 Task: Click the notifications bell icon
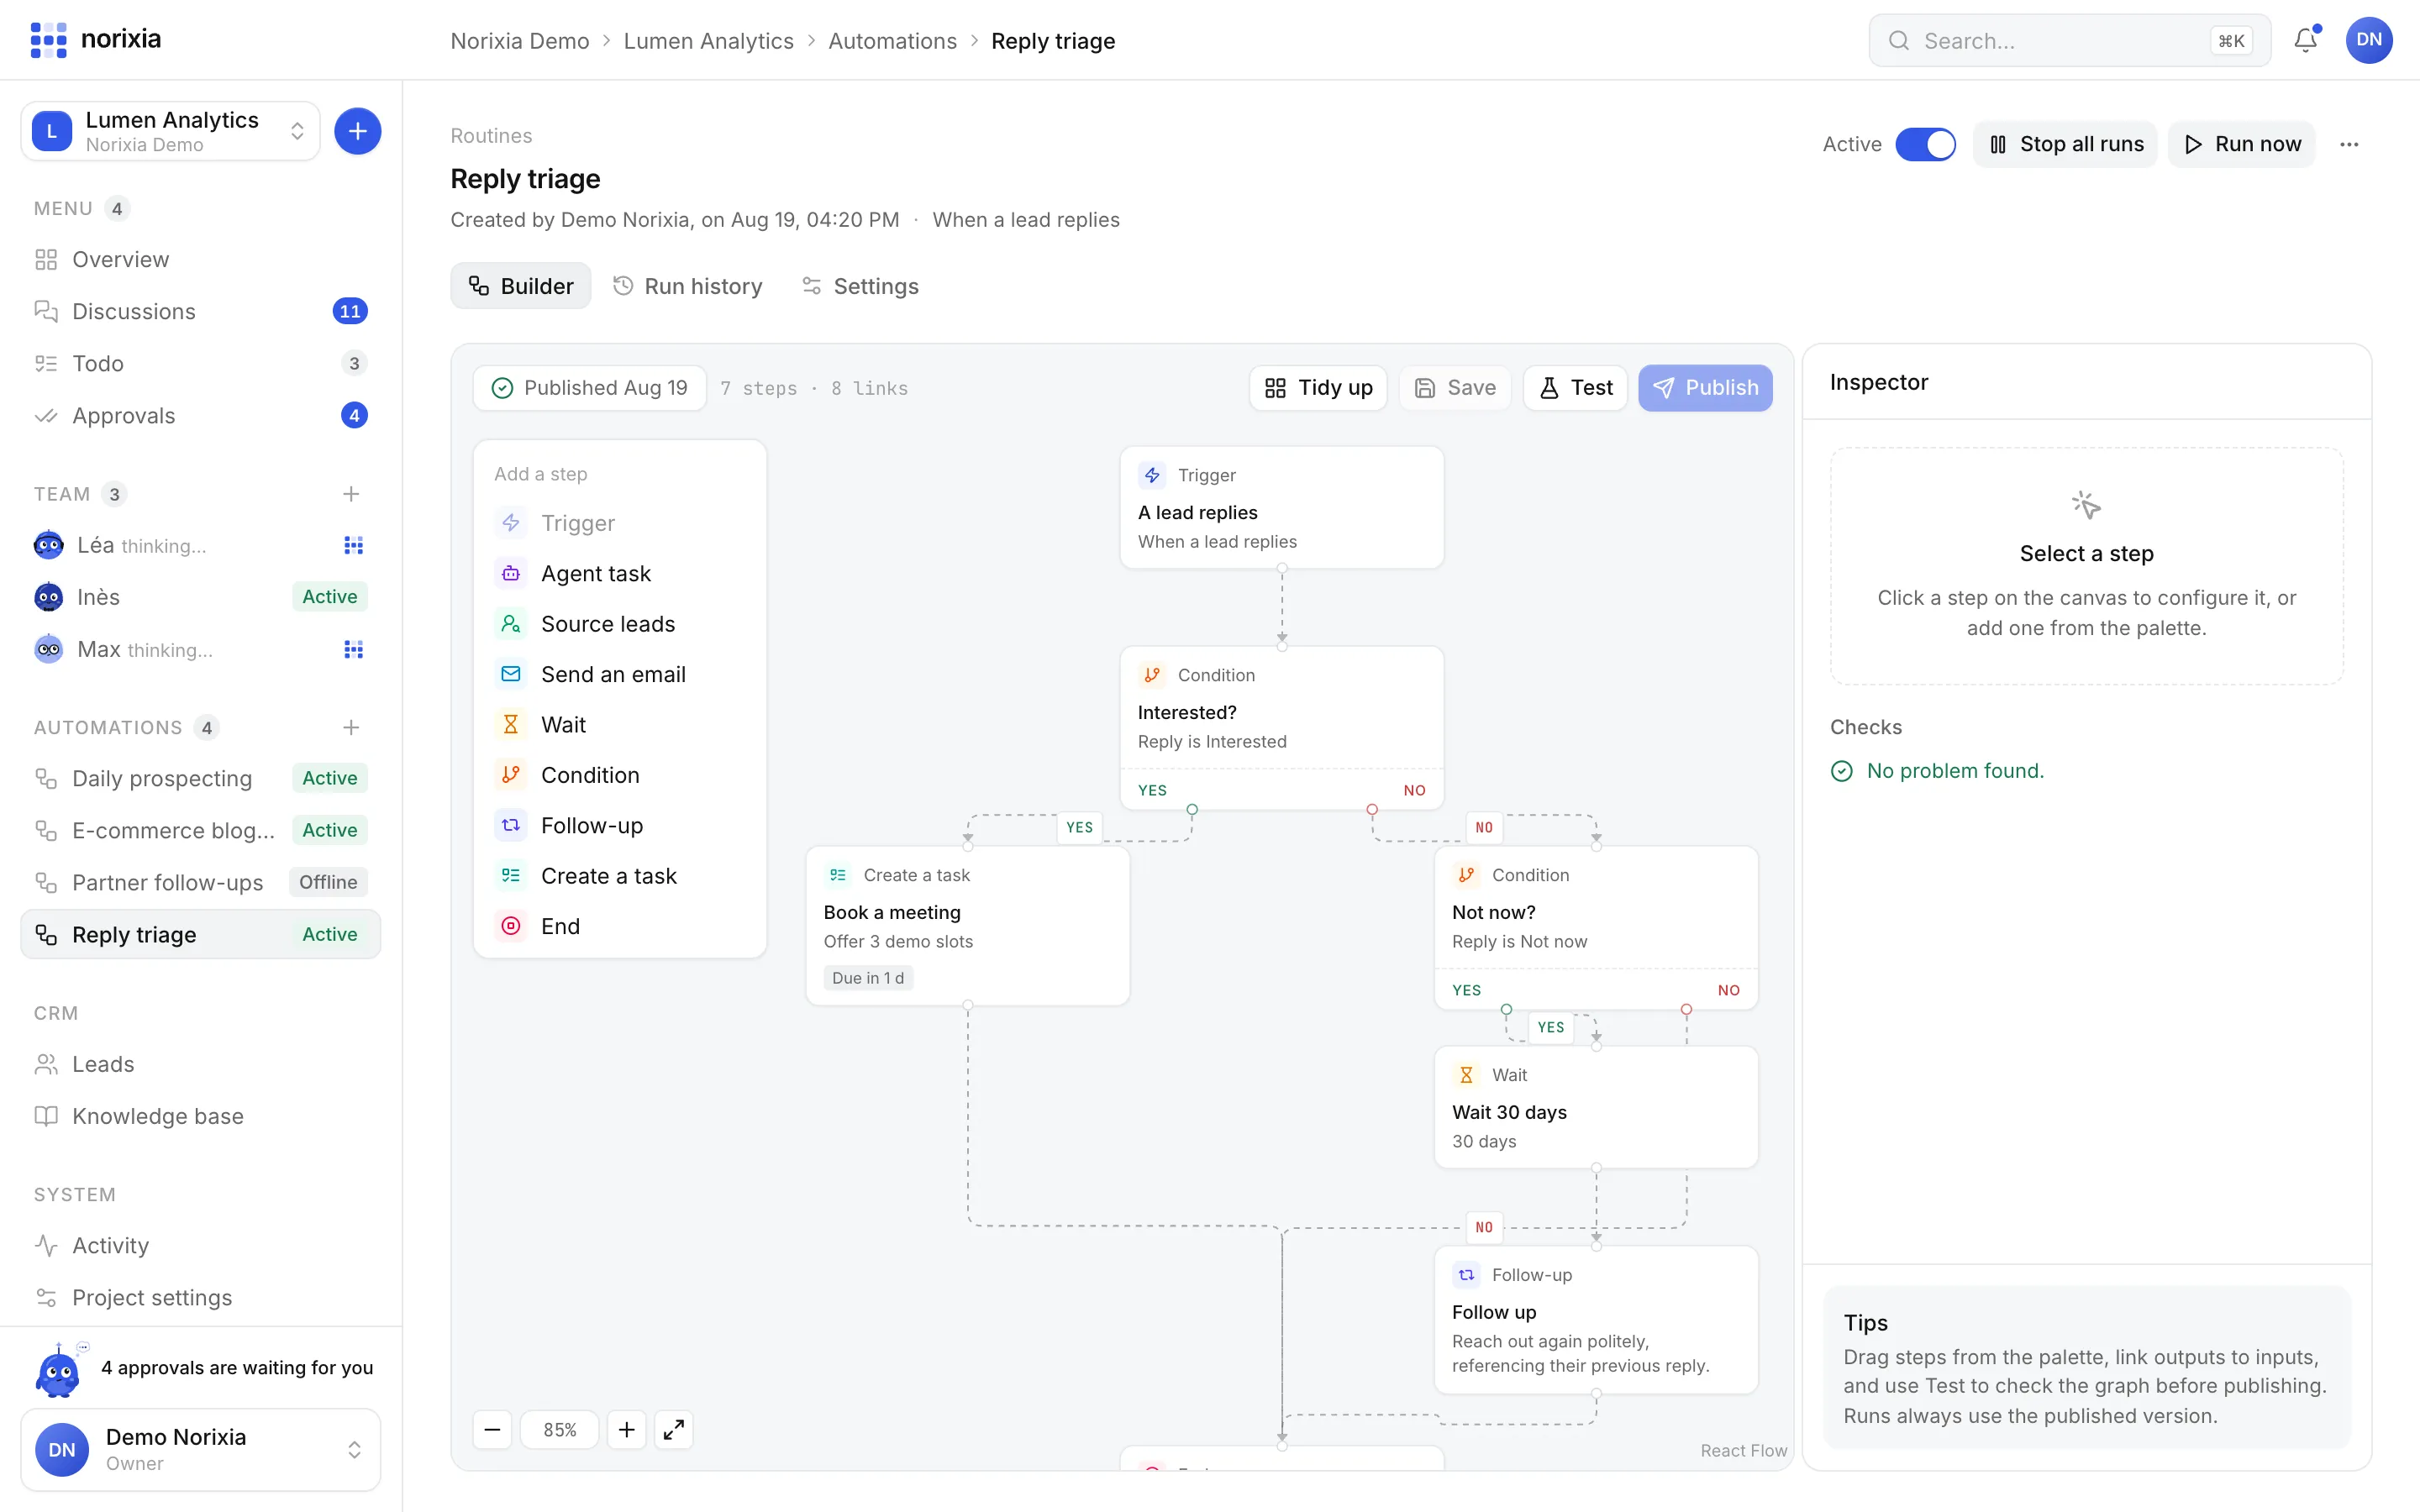point(2305,40)
